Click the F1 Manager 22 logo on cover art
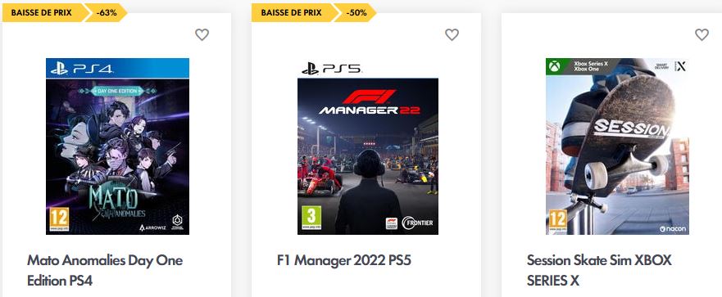The height and width of the screenshot is (297, 722). click(370, 102)
